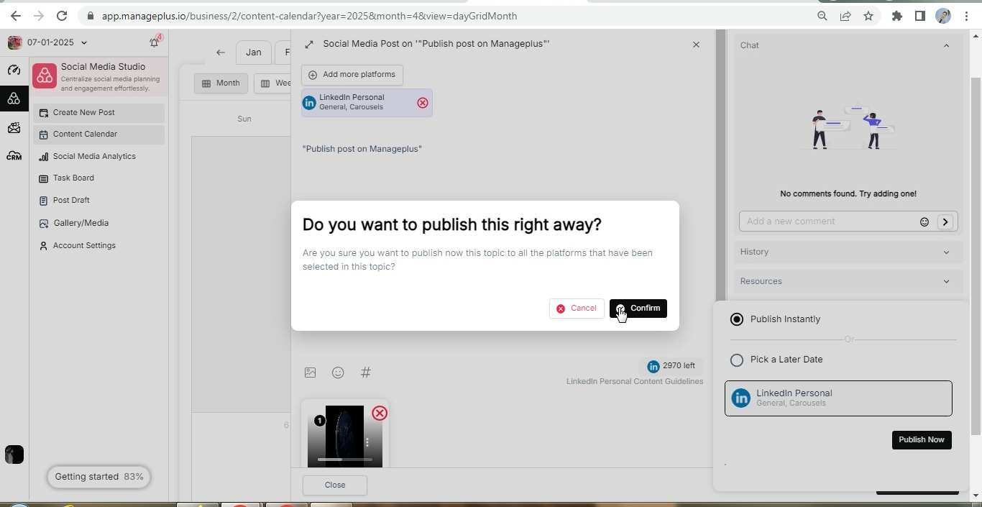Click the browser back arrow
Screen dimensions: 982x507
(16, 16)
